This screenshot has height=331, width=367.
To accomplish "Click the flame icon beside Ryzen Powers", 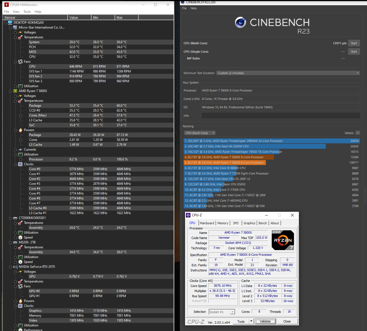I will 20,130.
